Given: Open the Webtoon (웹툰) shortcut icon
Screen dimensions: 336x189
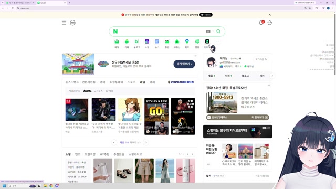Looking at the screenshot, I should point(197,41).
